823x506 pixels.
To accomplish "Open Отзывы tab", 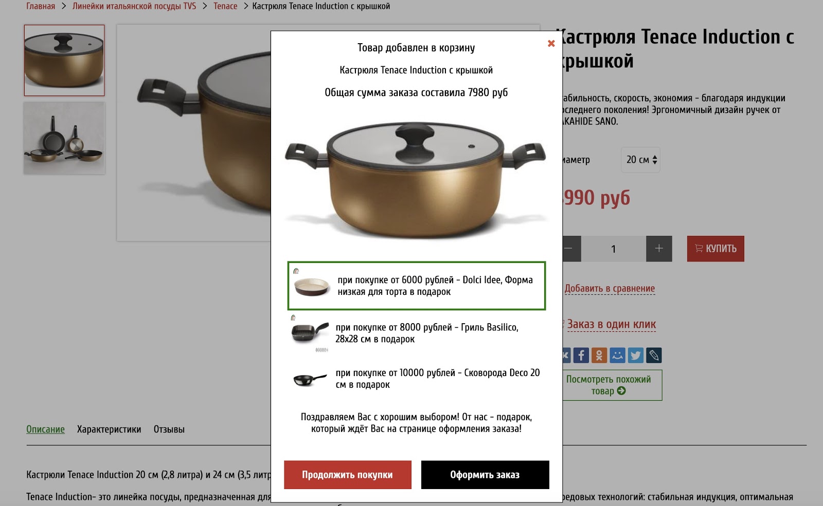I will pyautogui.click(x=169, y=429).
